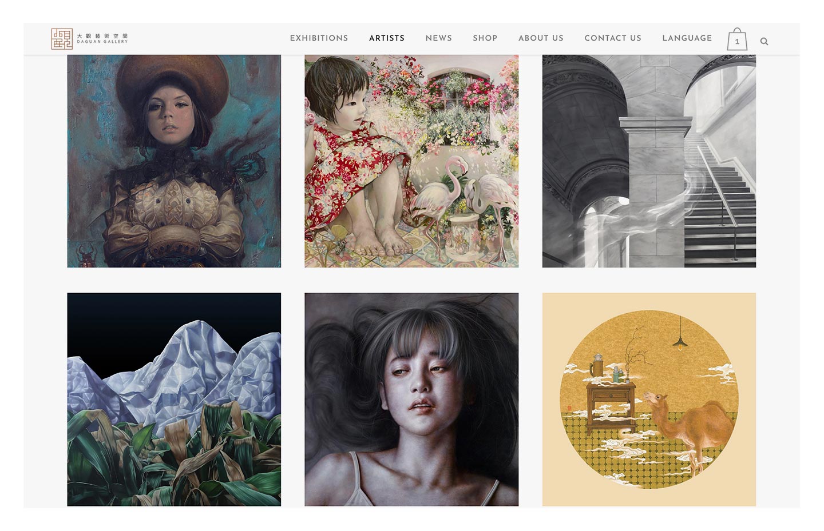The height and width of the screenshot is (531, 824).
Task: Click the cart item count number
Action: 737,42
